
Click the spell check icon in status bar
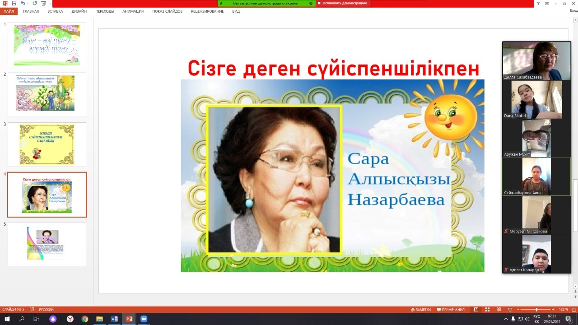coord(32,310)
